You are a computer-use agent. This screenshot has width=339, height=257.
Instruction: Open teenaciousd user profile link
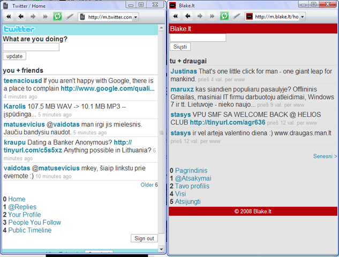(22, 81)
